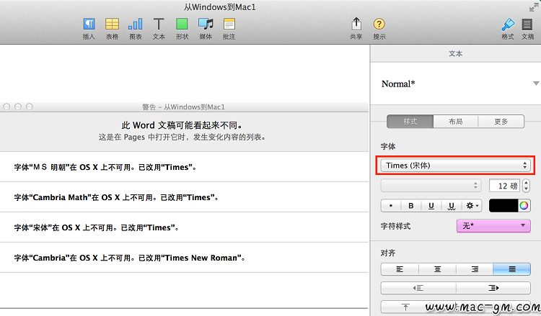
Task: Add a table using the toolbar icon
Action: (112, 29)
